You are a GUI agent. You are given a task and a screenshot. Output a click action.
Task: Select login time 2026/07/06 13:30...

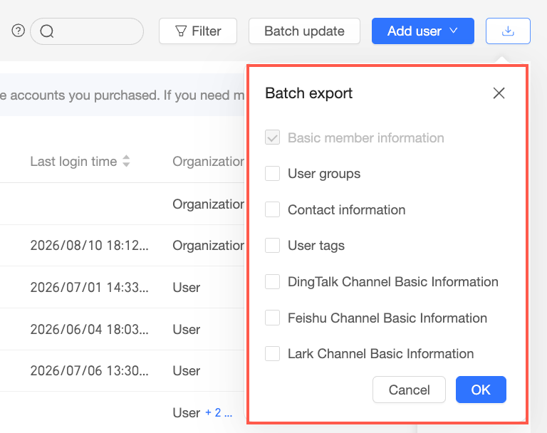(89, 370)
